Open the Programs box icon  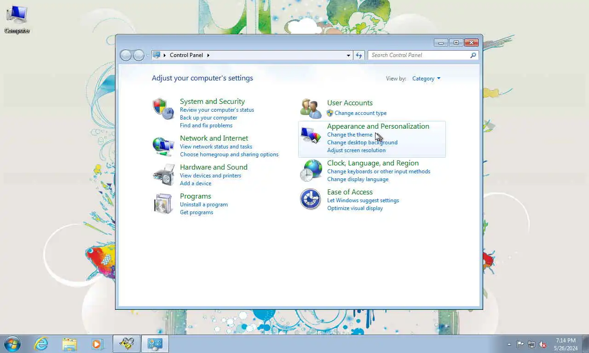pos(163,204)
